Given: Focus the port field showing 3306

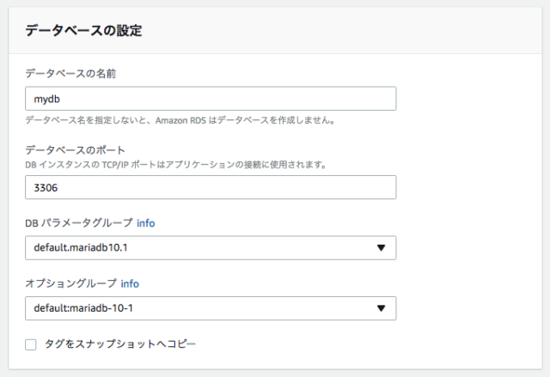Looking at the screenshot, I should pos(211,187).
